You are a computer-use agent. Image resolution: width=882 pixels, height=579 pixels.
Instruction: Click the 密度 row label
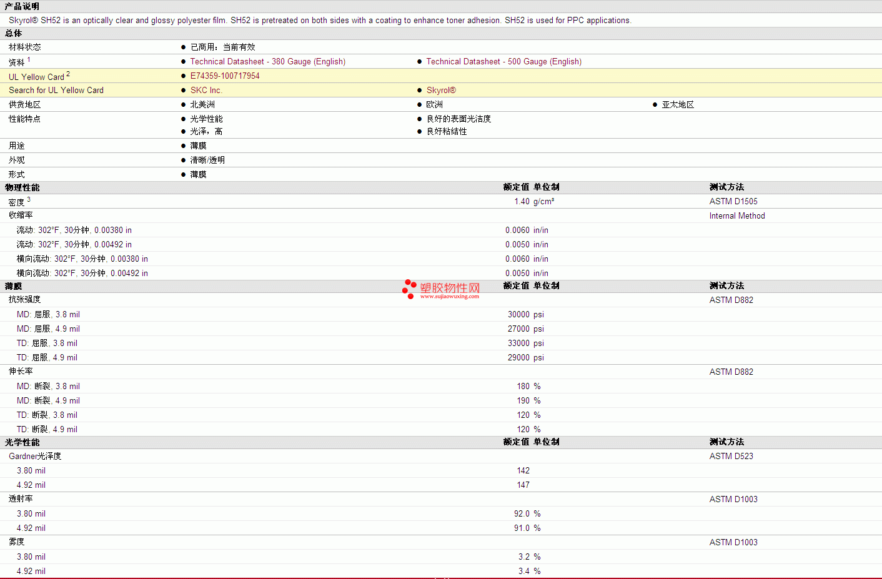click(17, 202)
